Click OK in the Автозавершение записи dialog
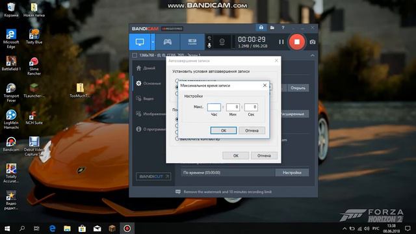 [235, 156]
